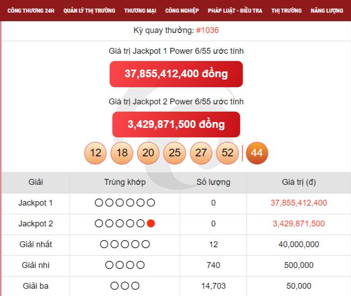This screenshot has height=296, width=351.
Task: Click the draw number #1036 link
Action: click(207, 30)
